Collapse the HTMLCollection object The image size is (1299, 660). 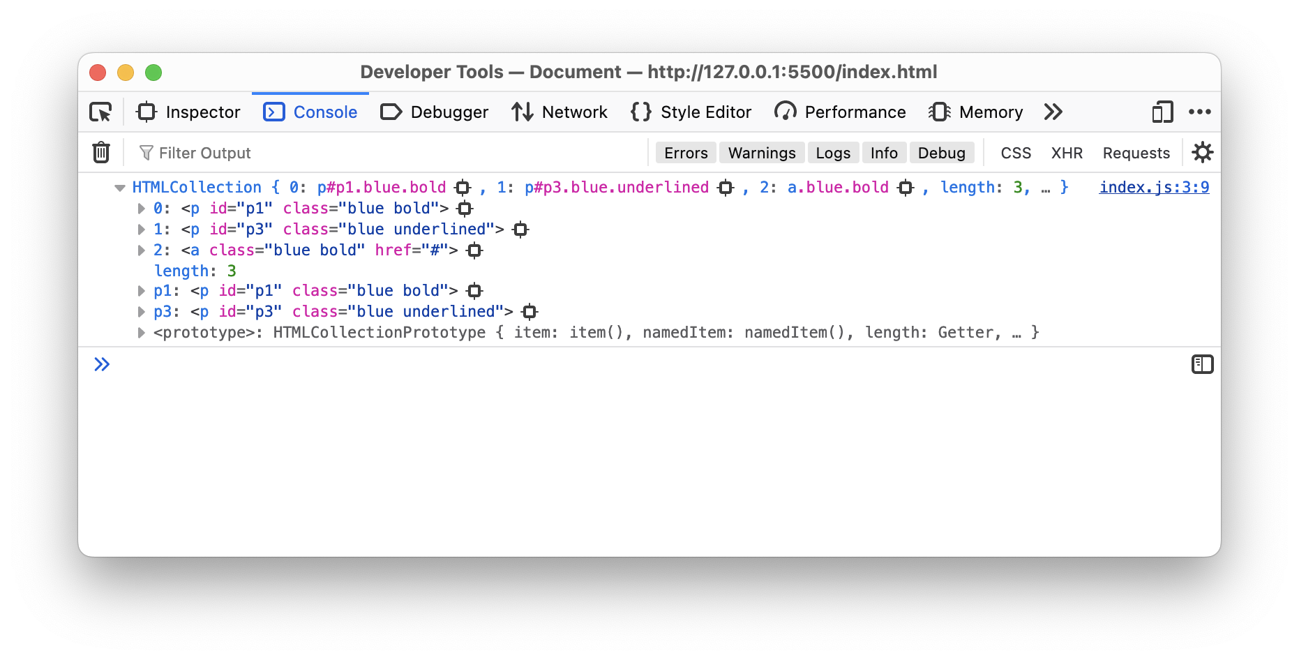click(120, 188)
